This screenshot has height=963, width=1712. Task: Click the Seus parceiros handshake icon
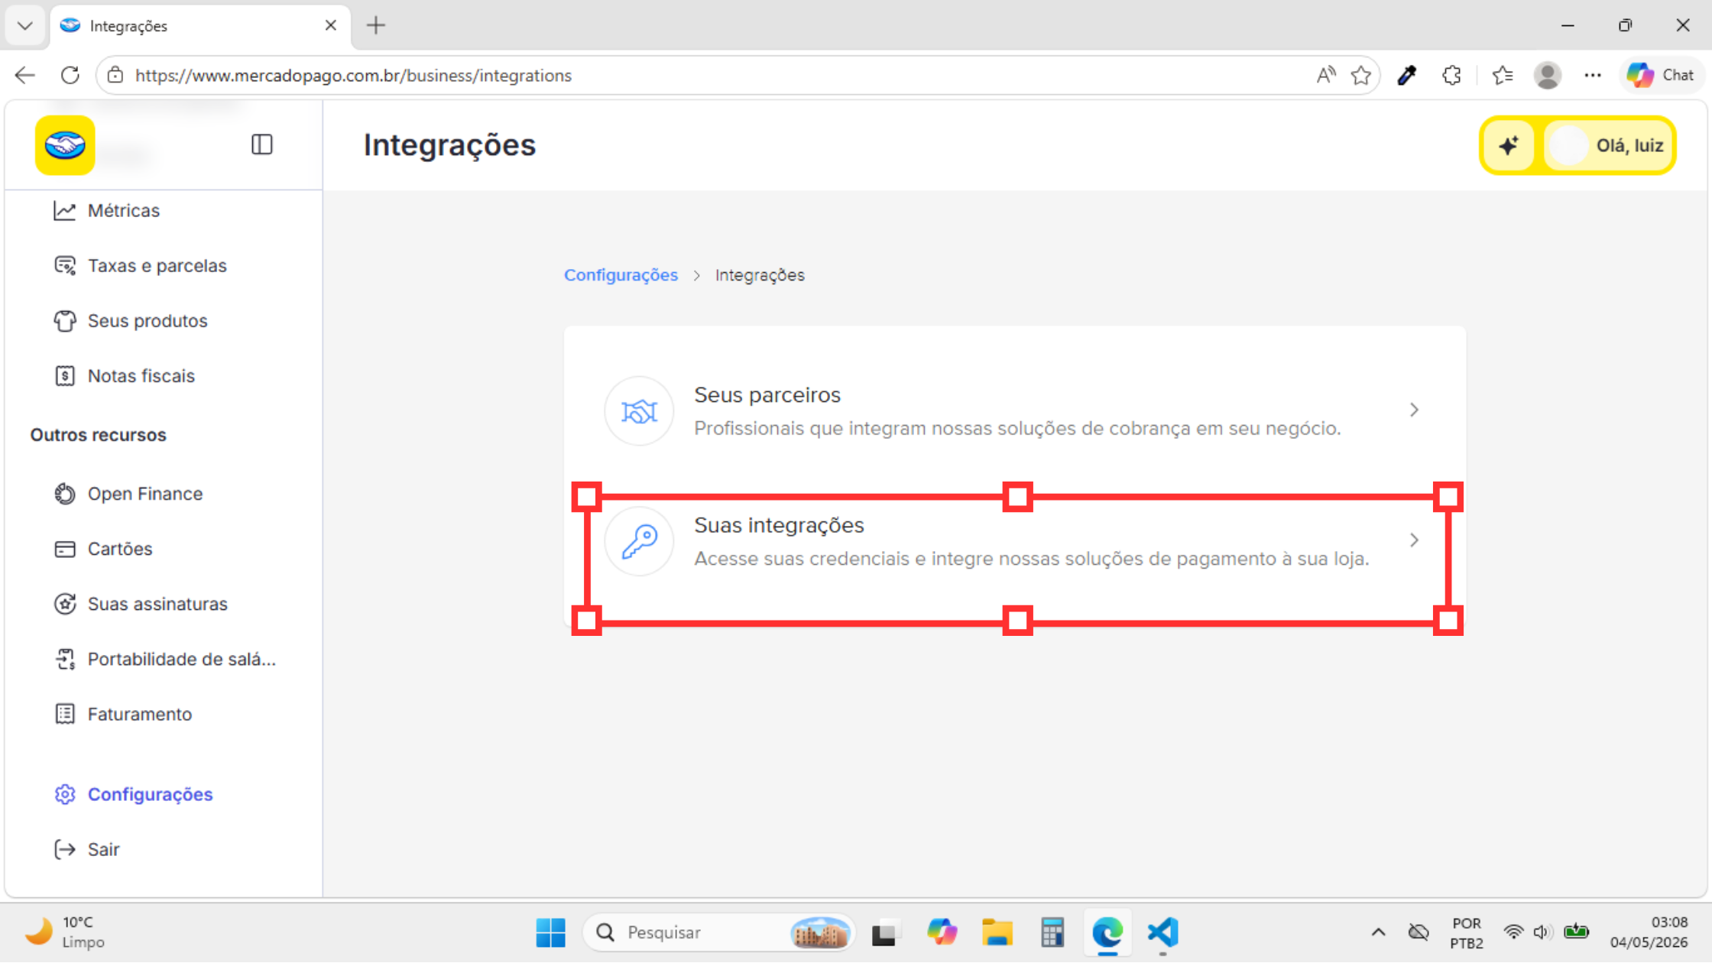pos(639,411)
